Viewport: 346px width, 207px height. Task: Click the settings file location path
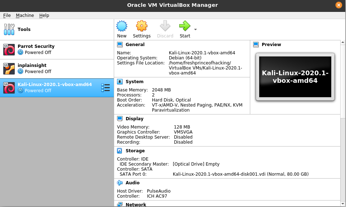pyautogui.click(x=206, y=68)
